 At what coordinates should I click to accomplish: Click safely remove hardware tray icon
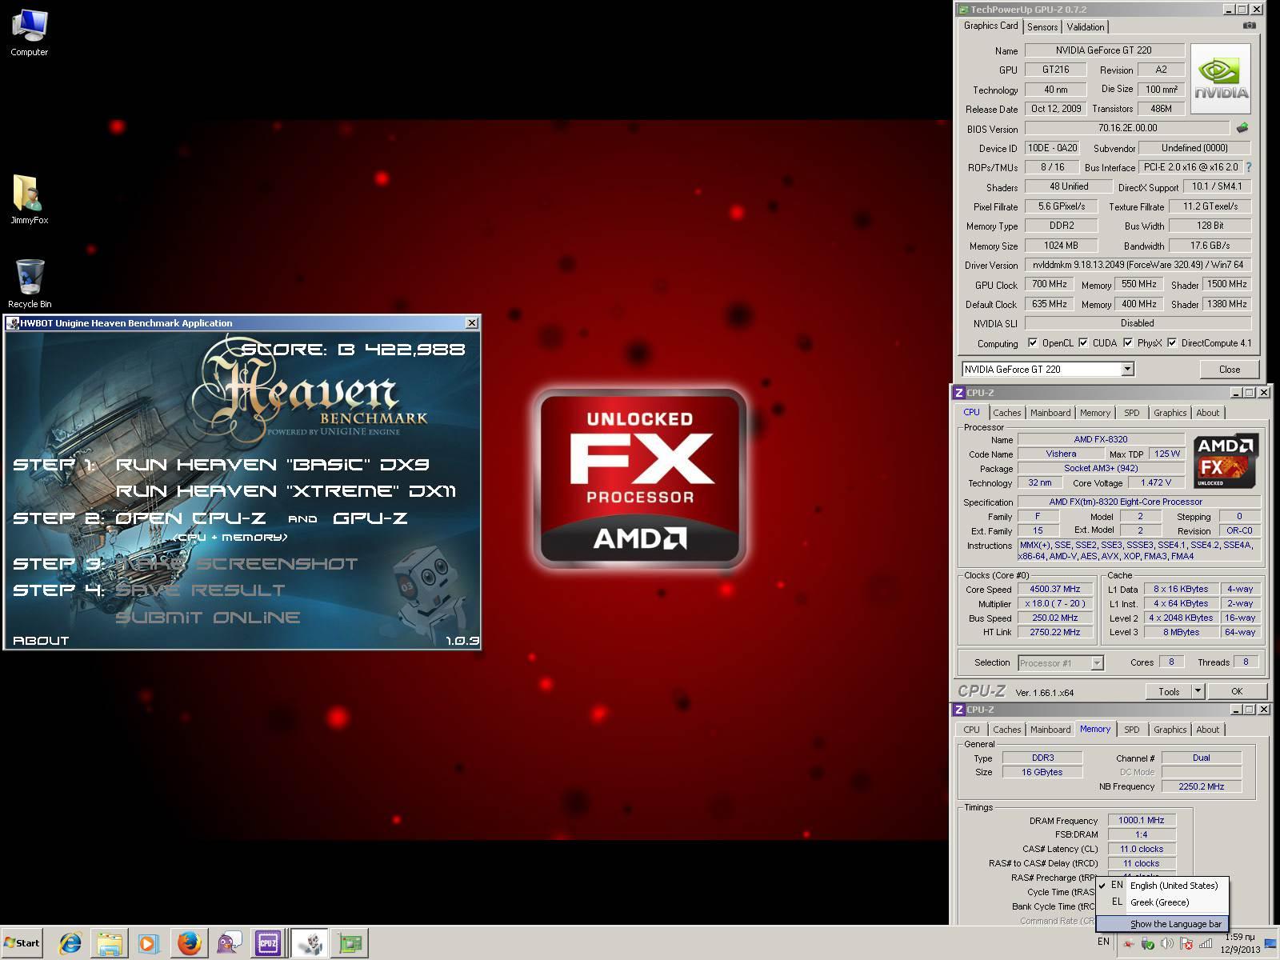[1147, 944]
